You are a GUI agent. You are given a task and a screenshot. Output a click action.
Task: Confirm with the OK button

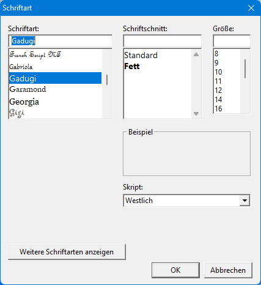pos(175,270)
